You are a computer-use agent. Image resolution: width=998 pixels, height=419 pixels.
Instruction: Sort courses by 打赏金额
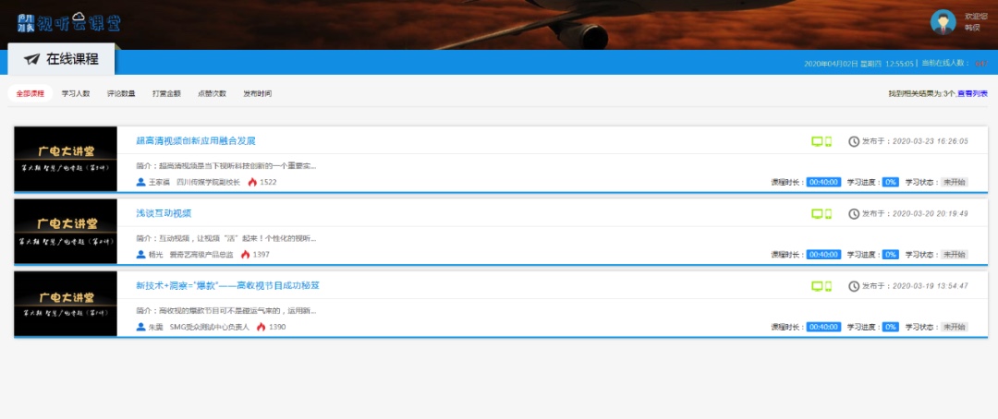(166, 93)
